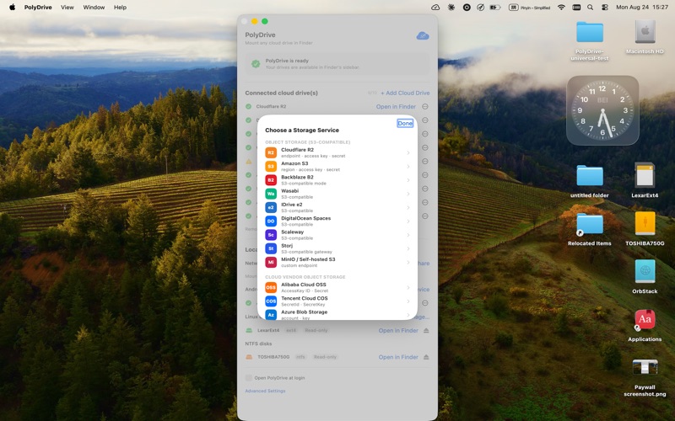Select the Tencent Cloud COS icon
675x421 pixels.
[x=271, y=301]
